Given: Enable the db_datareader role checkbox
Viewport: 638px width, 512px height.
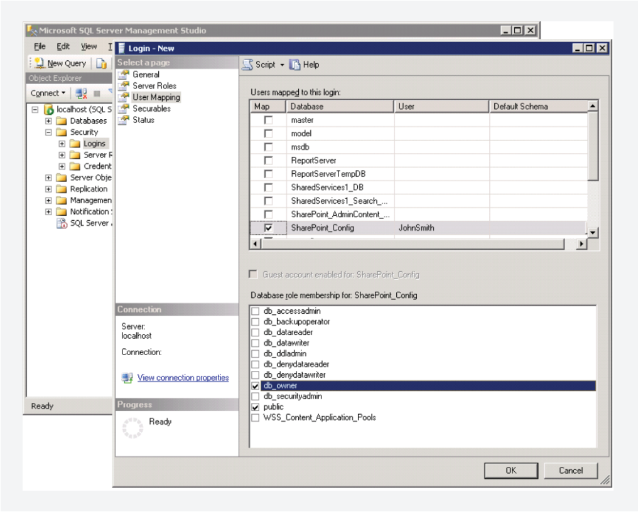Looking at the screenshot, I should coord(255,333).
